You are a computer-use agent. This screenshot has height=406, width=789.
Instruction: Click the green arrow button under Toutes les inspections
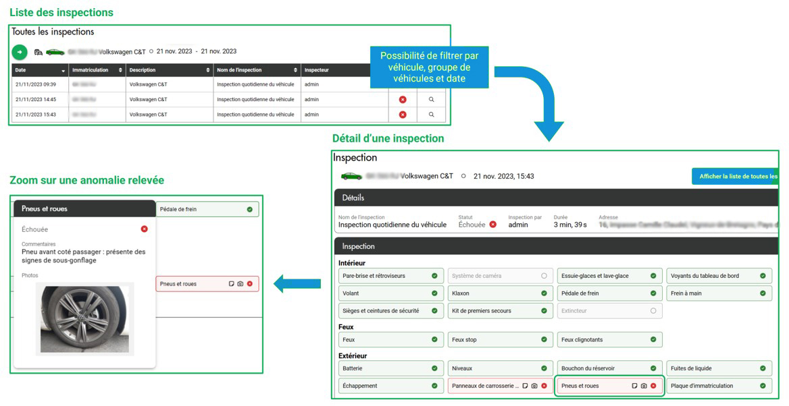pyautogui.click(x=20, y=52)
